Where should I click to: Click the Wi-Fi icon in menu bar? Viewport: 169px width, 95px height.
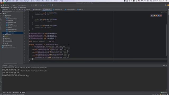pyautogui.click(x=142, y=1)
